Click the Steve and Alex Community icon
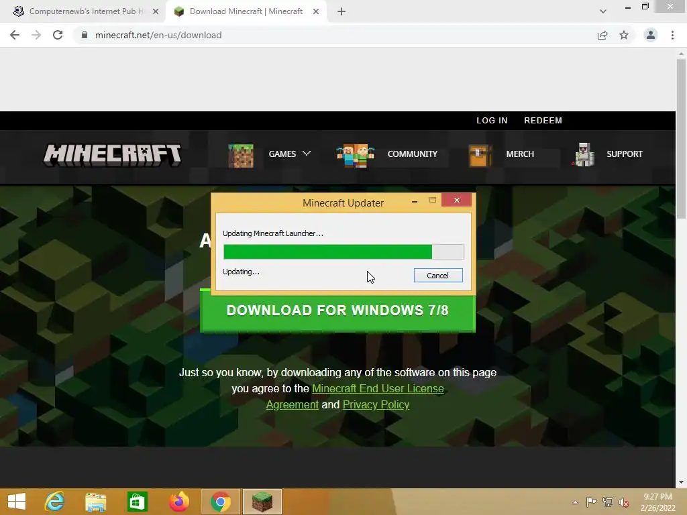Image resolution: width=687 pixels, height=515 pixels. (356, 156)
